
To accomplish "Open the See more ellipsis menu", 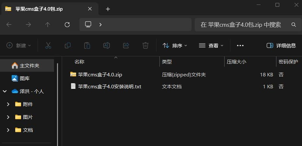I will pyautogui.click(x=240, y=45).
